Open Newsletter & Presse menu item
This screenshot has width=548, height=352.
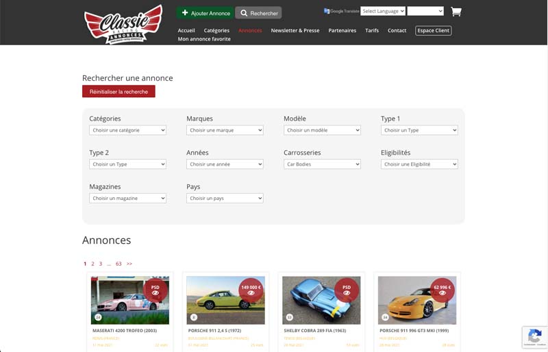[295, 30]
